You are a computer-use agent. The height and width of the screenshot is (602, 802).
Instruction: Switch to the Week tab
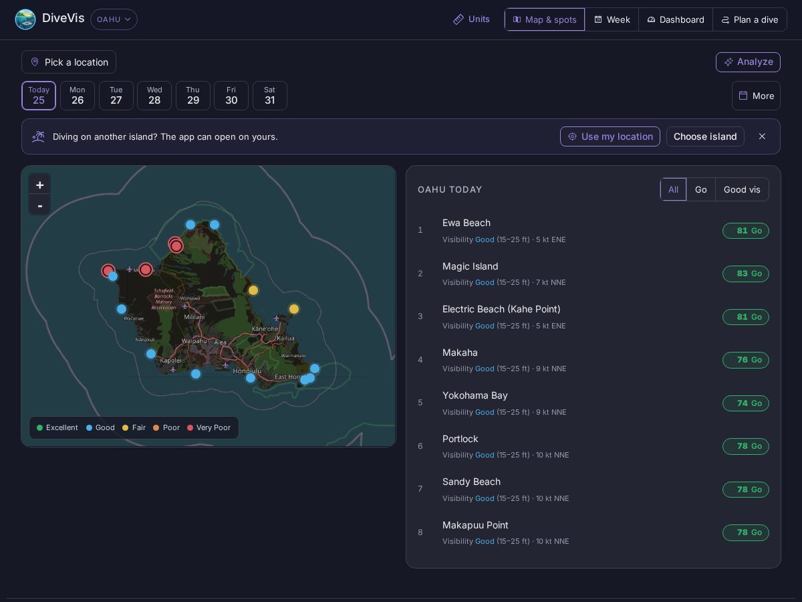tap(612, 19)
